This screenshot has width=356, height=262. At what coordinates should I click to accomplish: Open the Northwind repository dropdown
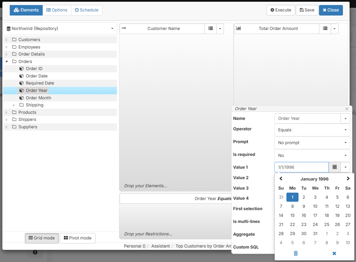coord(60,29)
